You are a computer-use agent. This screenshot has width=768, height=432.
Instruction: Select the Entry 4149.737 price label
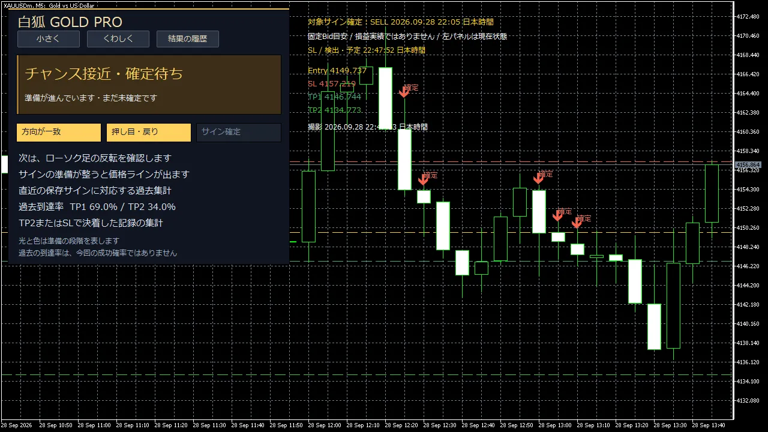337,71
